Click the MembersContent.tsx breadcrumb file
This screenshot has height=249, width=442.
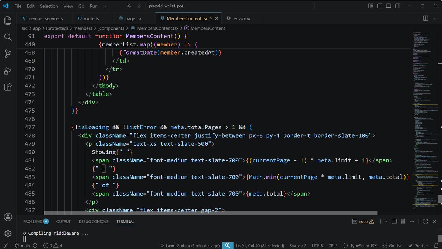[154, 28]
